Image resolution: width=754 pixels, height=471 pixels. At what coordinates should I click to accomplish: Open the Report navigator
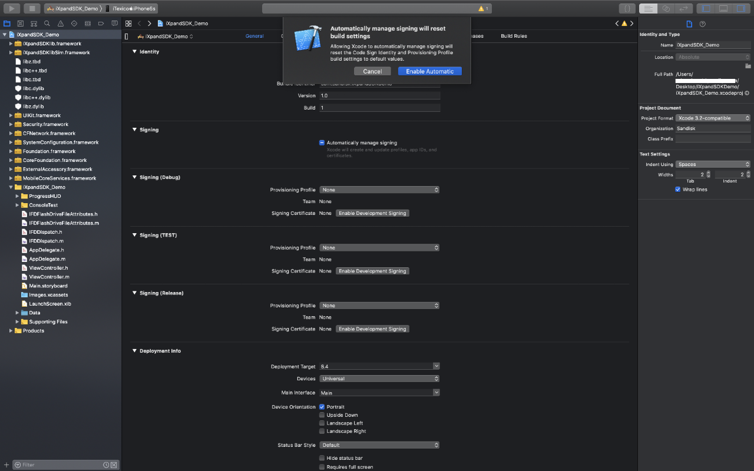tap(114, 24)
